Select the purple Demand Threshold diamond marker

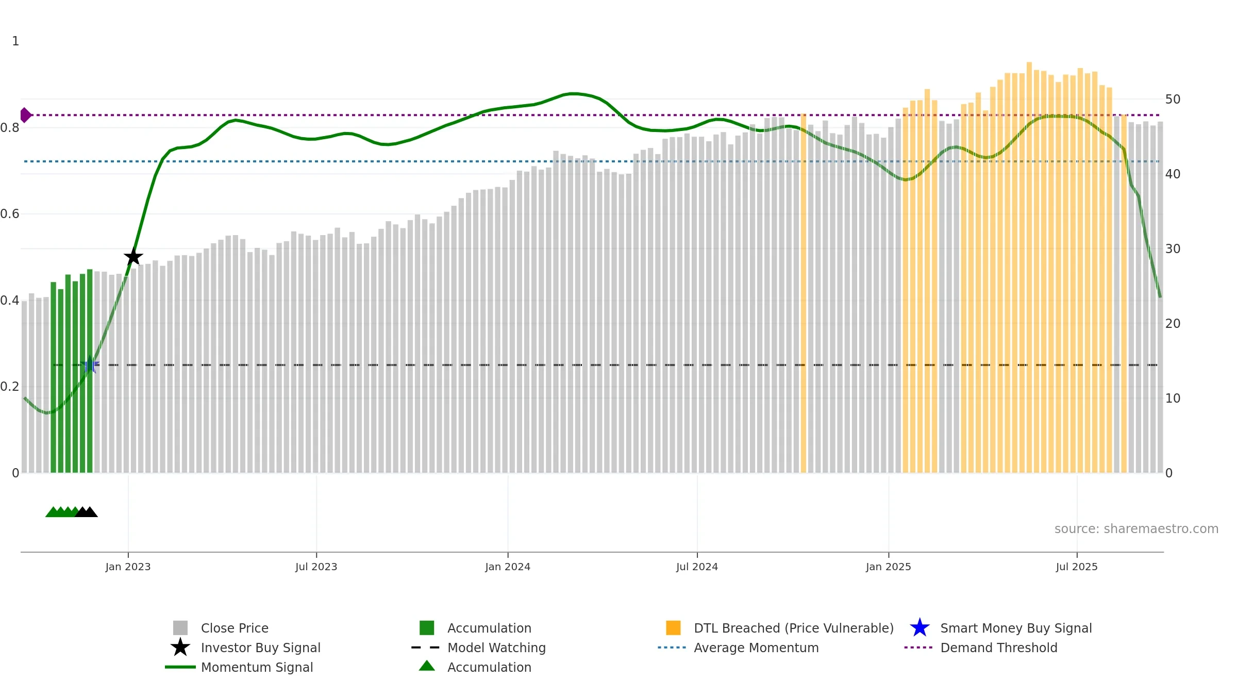click(25, 115)
